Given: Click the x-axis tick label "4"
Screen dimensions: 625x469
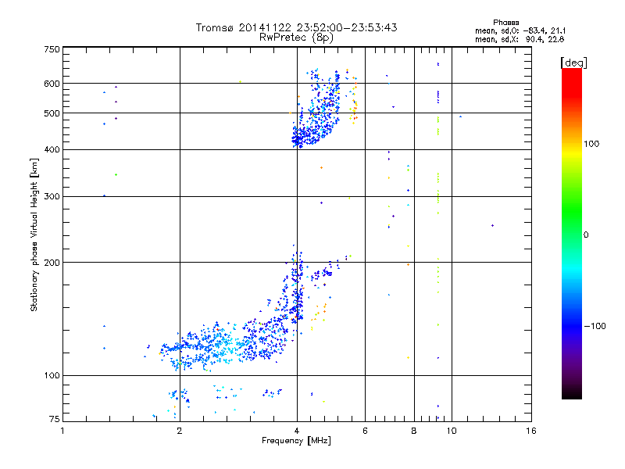Looking at the screenshot, I should 297,431.
